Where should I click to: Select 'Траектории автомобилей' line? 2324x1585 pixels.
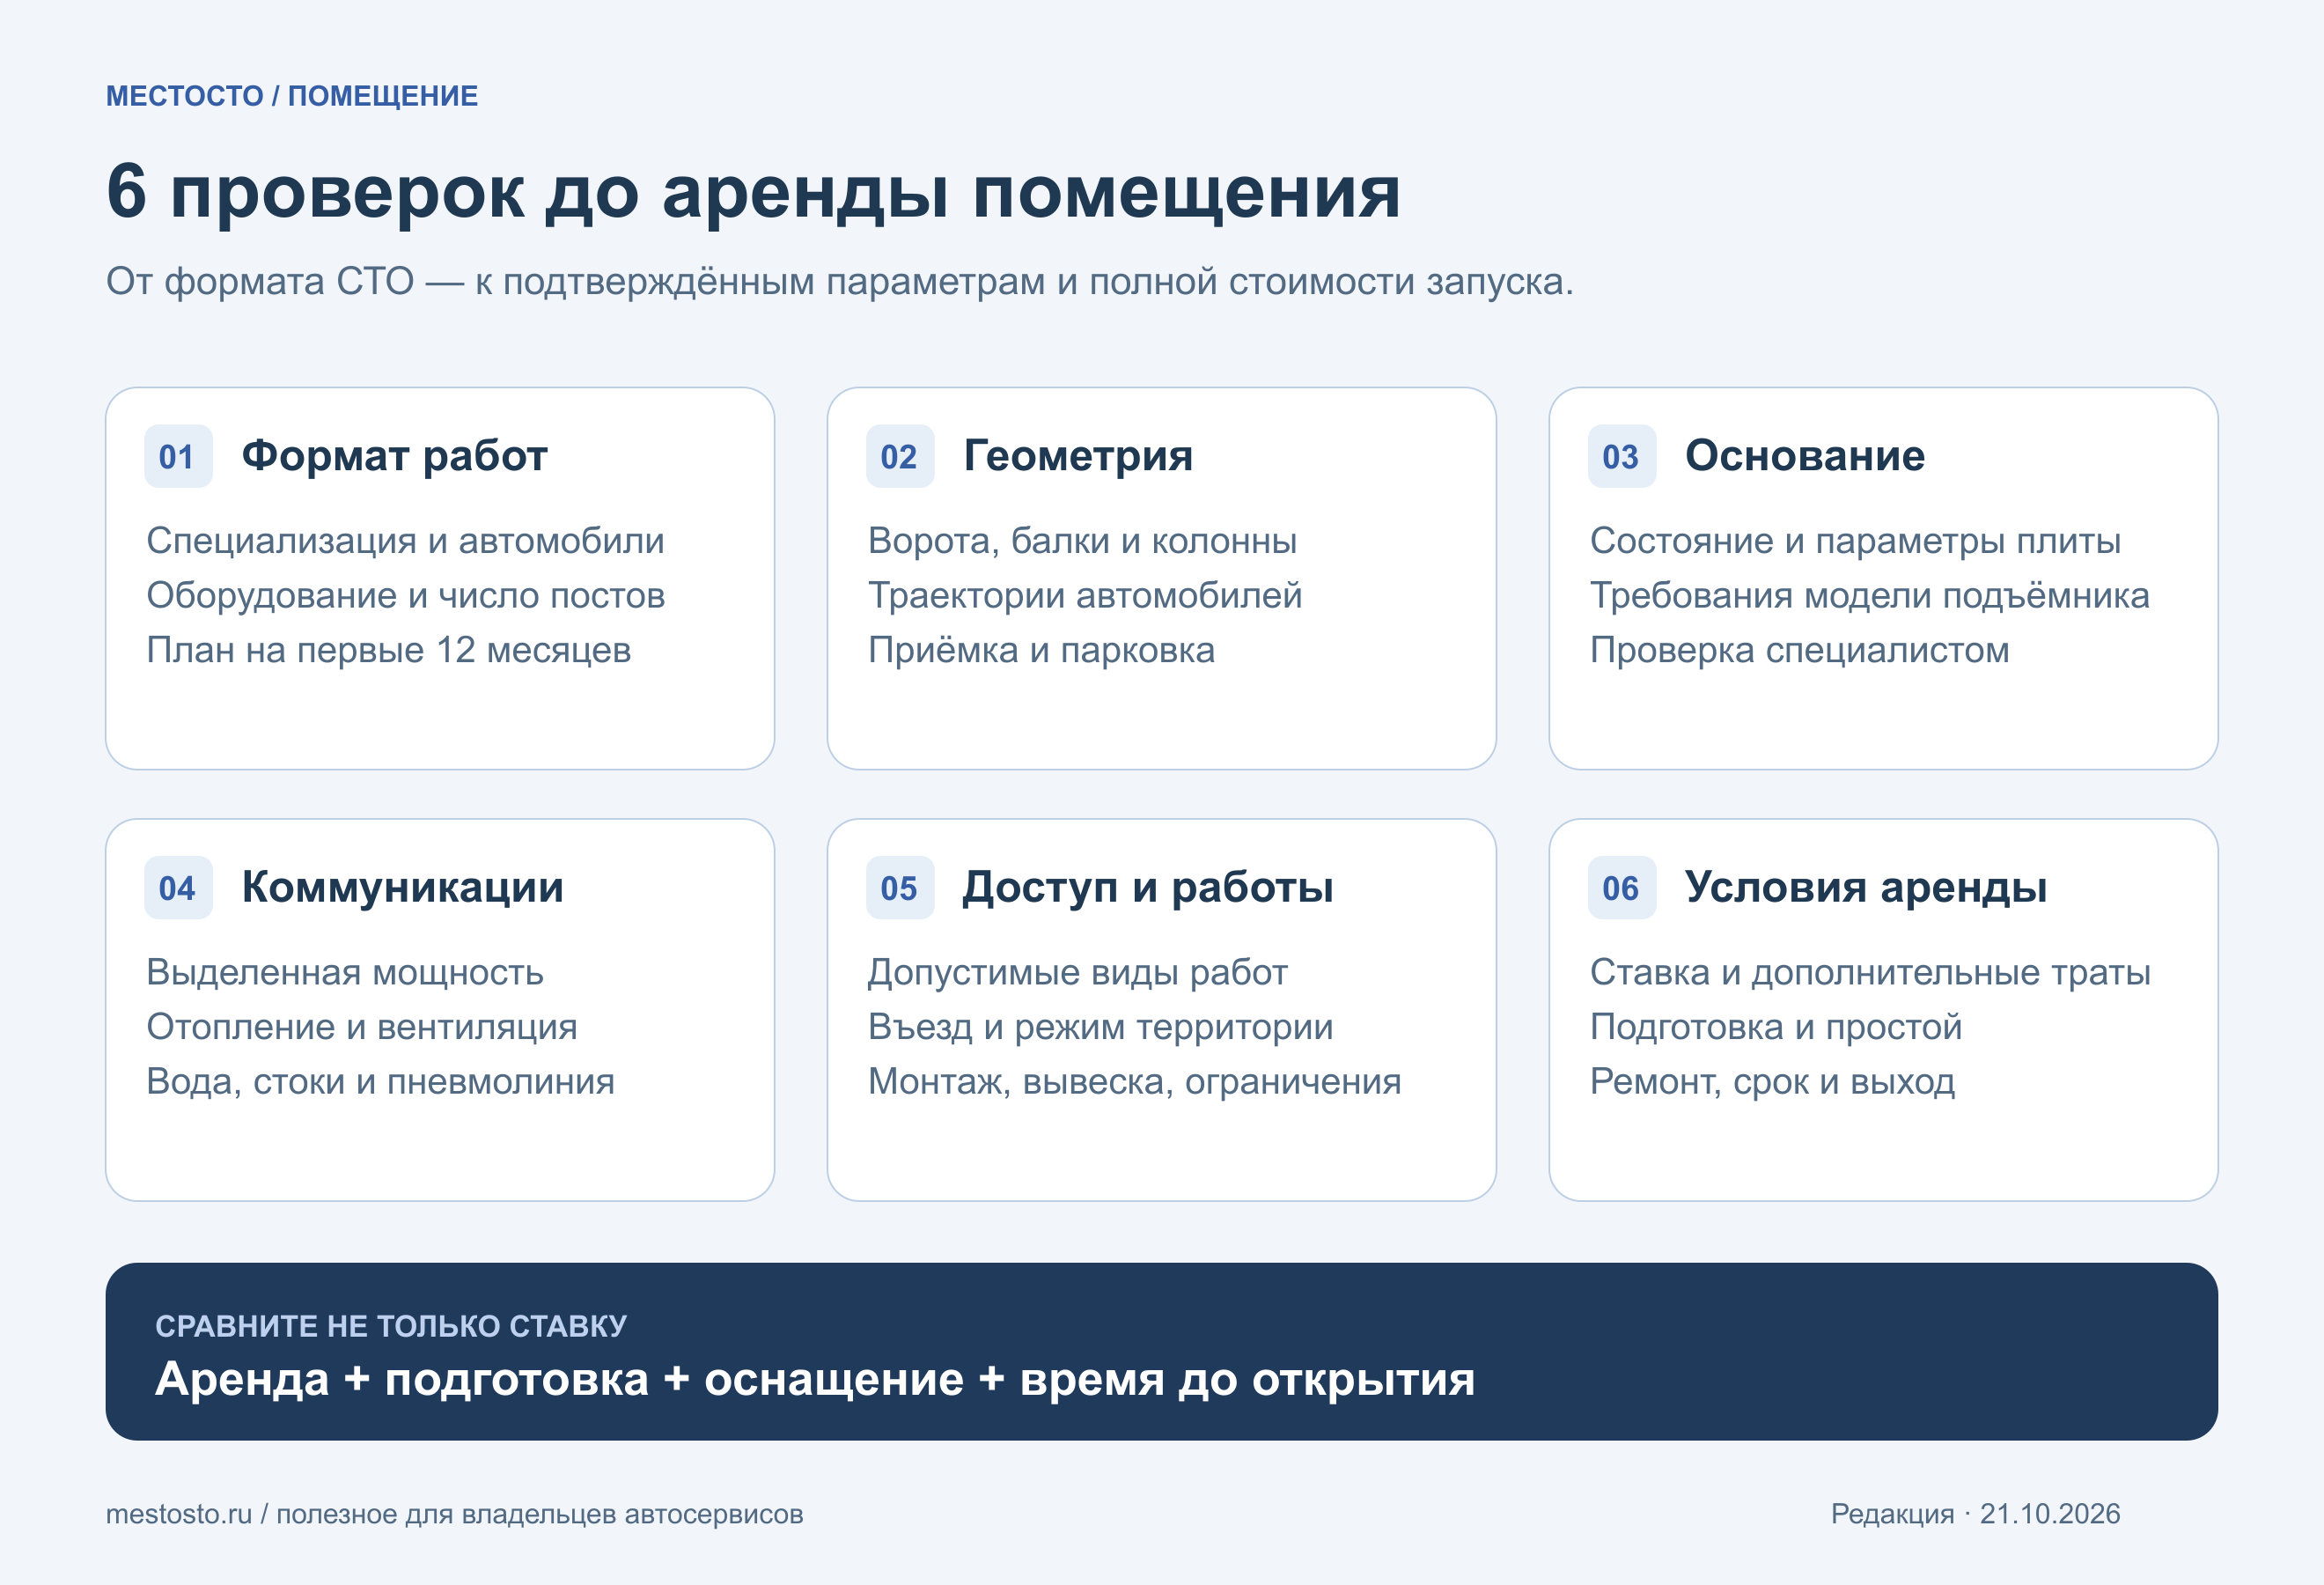pyautogui.click(x=1085, y=596)
